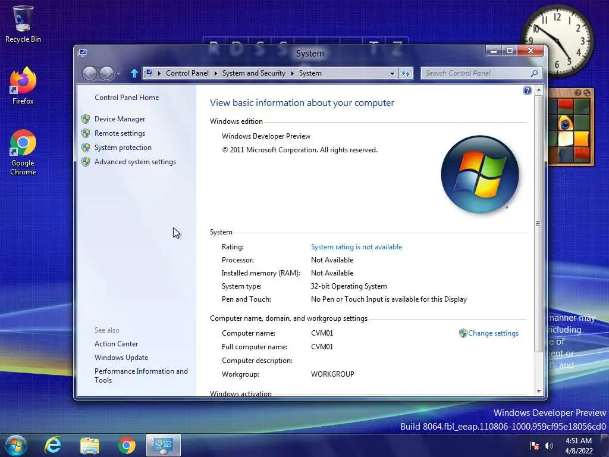This screenshot has width=609, height=457.
Task: Click the WORKGROUP value text
Action: (x=332, y=374)
